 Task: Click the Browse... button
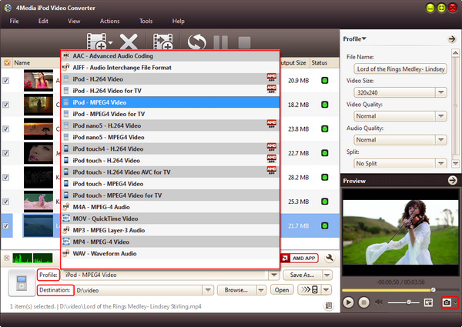click(x=236, y=290)
